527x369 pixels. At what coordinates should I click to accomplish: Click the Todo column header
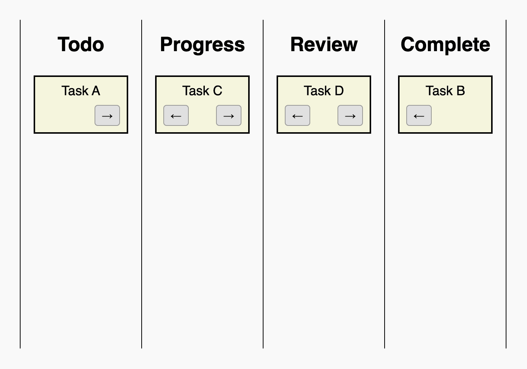click(x=81, y=44)
